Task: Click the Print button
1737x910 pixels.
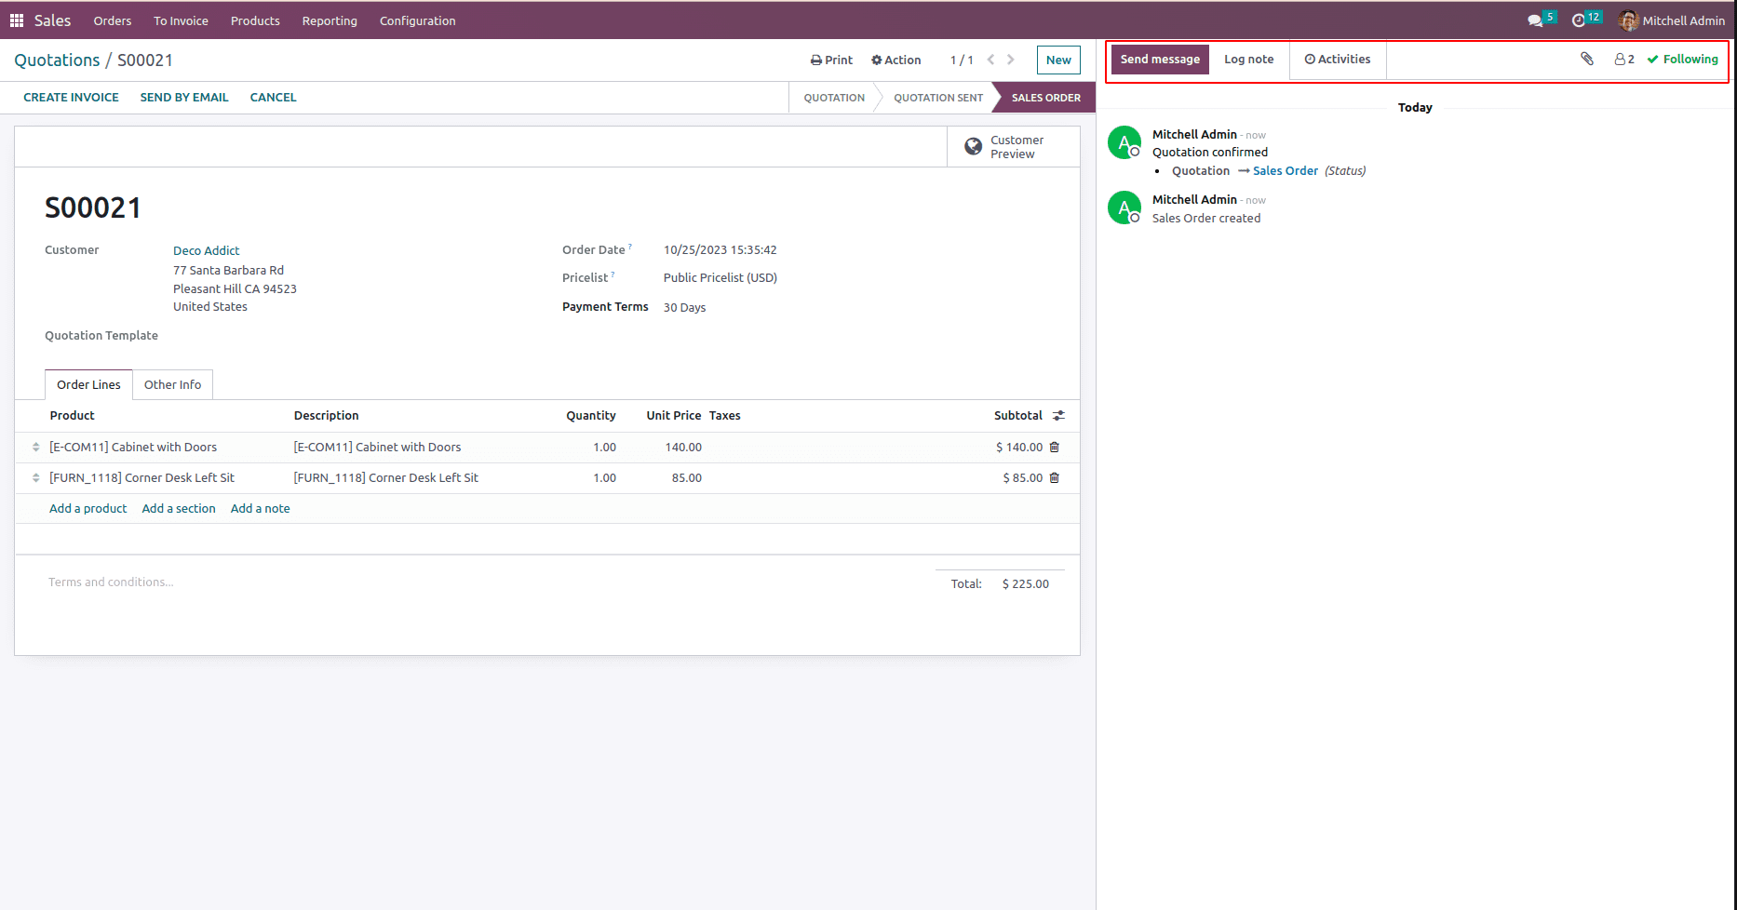Action: tap(831, 60)
